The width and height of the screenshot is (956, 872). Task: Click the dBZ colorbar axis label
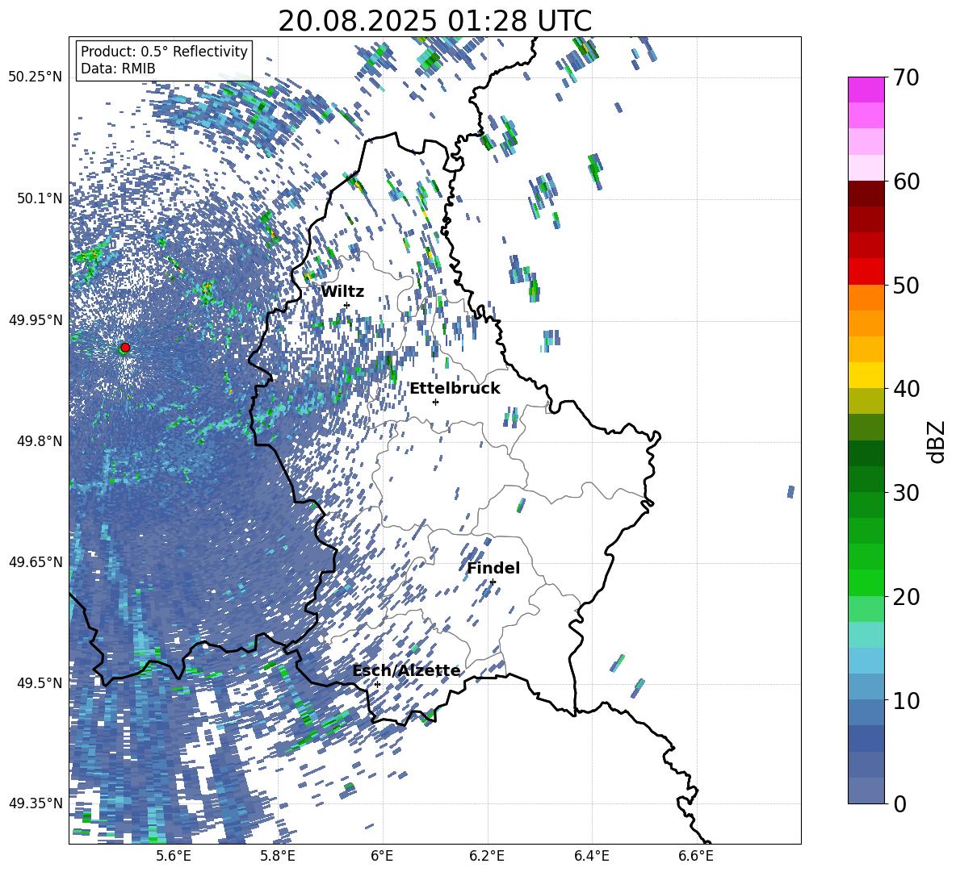[935, 441]
